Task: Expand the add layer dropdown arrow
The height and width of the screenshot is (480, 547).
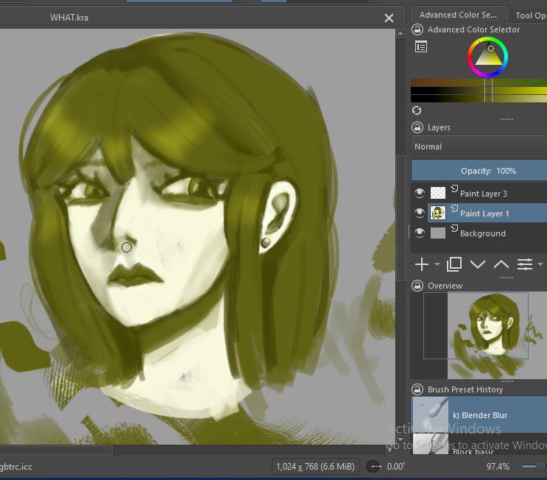Action: (437, 264)
